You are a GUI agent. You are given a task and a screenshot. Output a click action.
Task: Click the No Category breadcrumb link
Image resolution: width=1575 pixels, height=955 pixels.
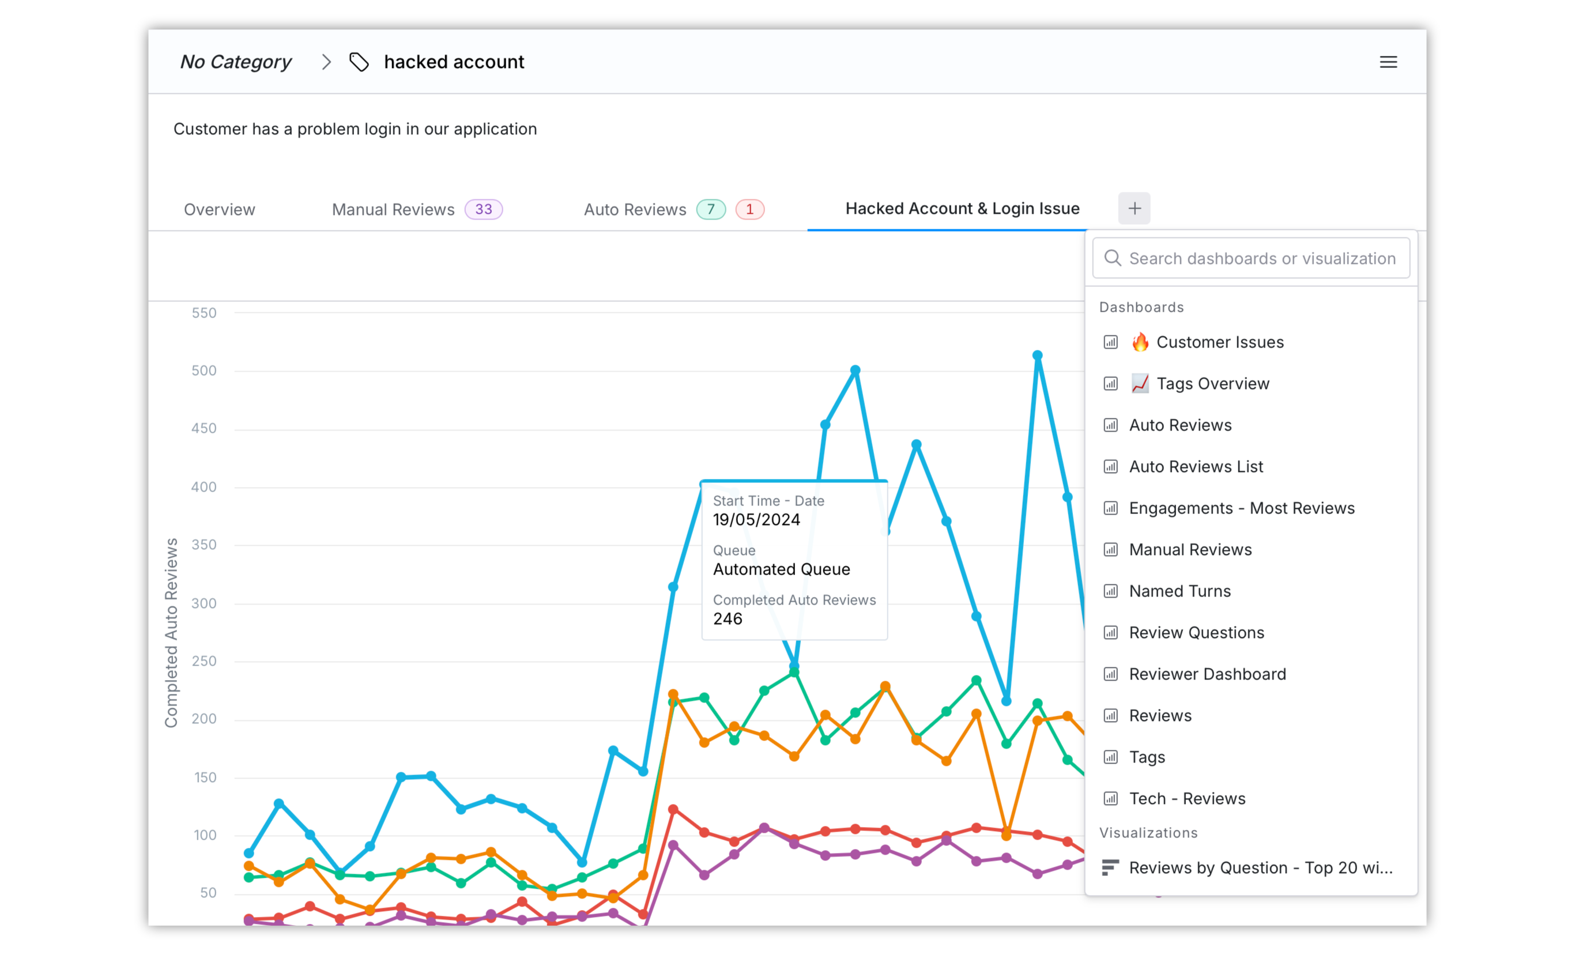tap(236, 62)
